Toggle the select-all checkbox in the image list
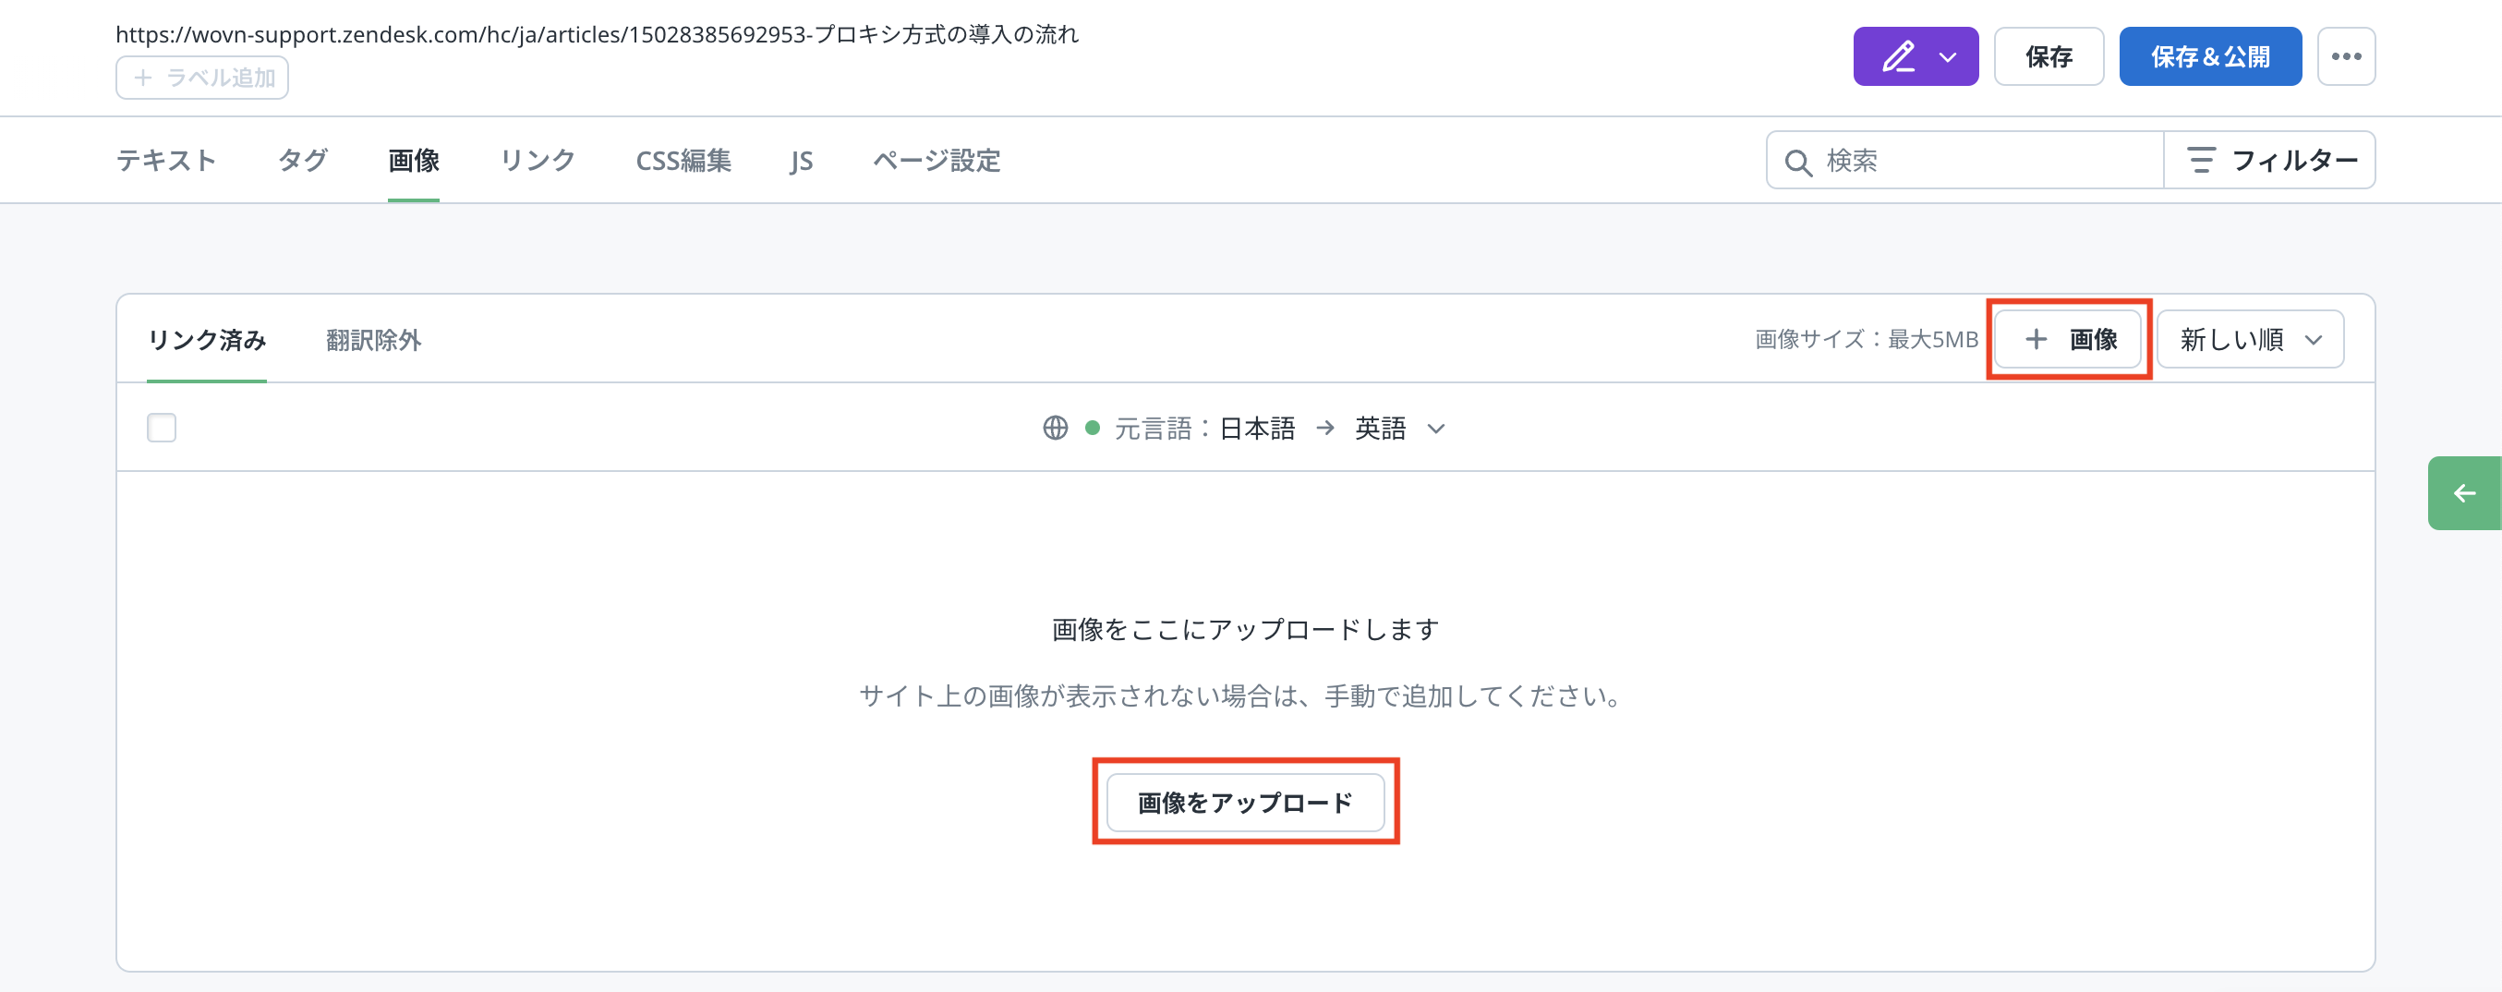 162,428
